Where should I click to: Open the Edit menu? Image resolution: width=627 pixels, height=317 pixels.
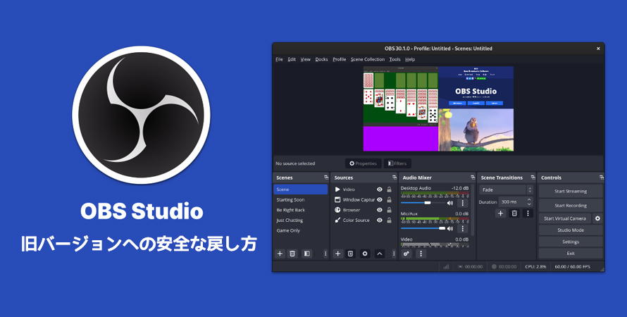pyautogui.click(x=292, y=59)
